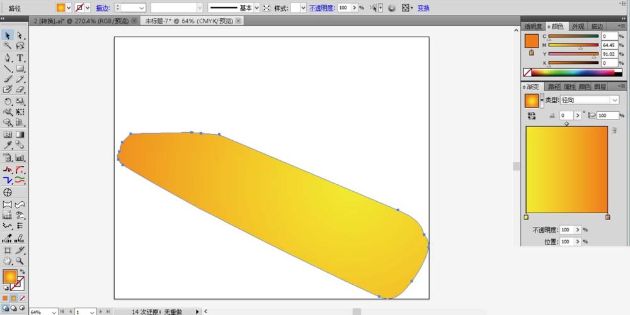Viewport: 630px width, 315px height.
Task: Select the Symbol Sprayer tool
Action: 7,157
